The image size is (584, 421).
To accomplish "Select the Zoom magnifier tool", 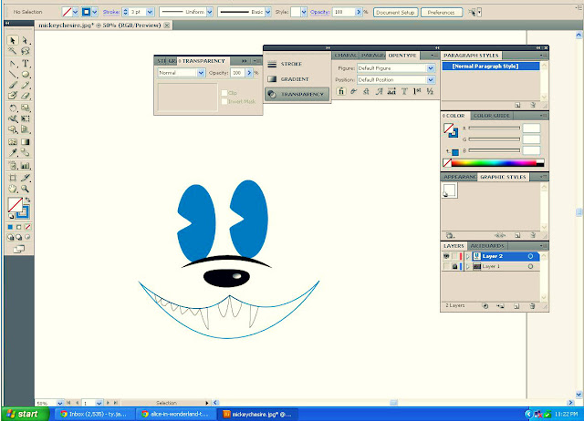I will coord(25,189).
